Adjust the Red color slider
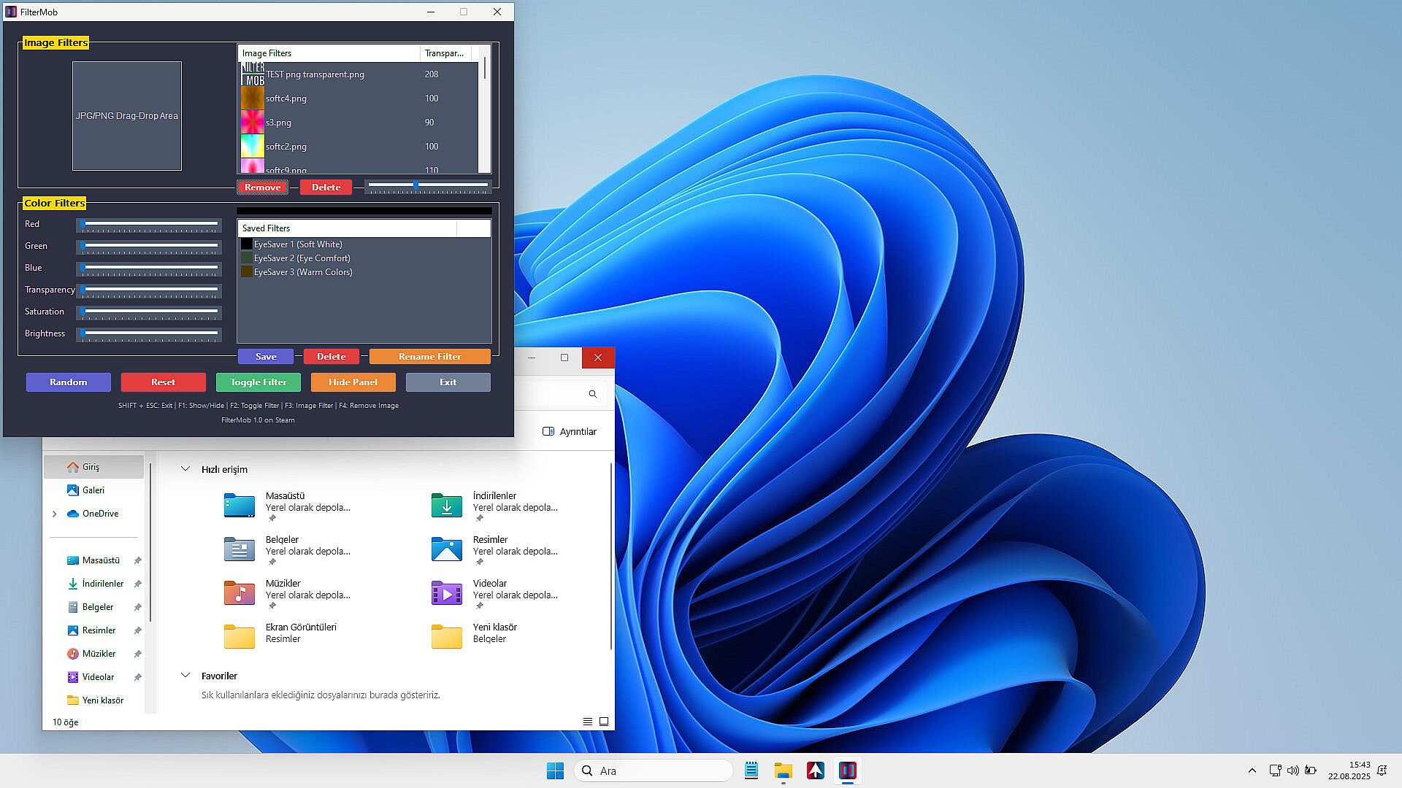The image size is (1402, 788). coord(149,225)
